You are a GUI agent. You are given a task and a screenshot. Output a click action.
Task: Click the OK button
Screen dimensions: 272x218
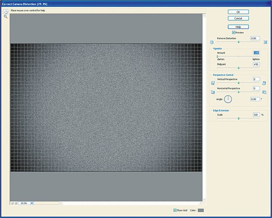(x=238, y=12)
